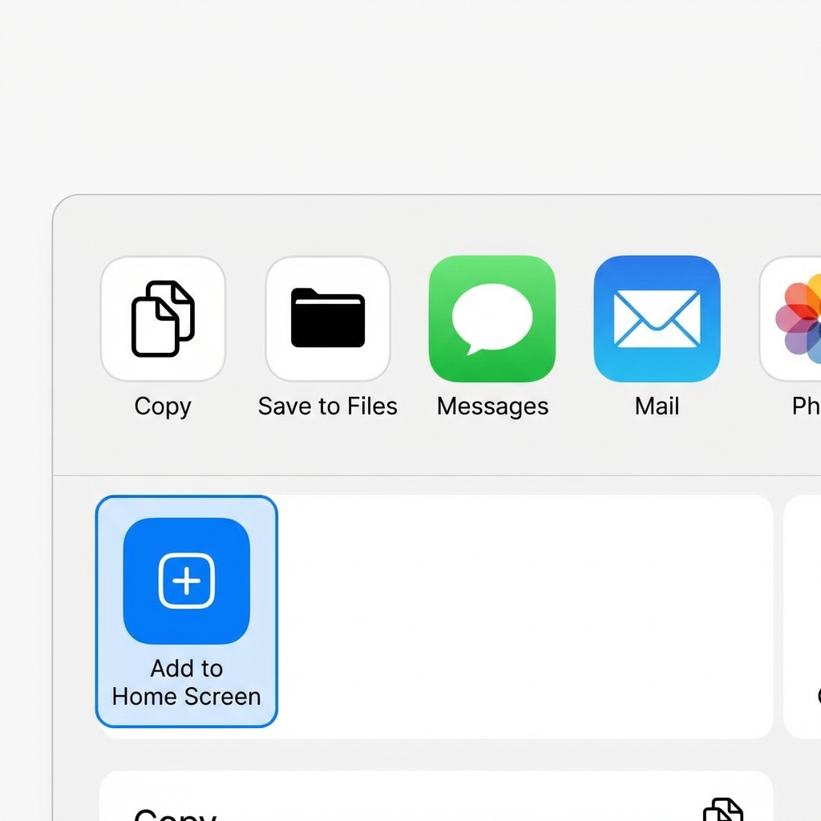Tap the partially visible action card at right edge

pos(803,616)
